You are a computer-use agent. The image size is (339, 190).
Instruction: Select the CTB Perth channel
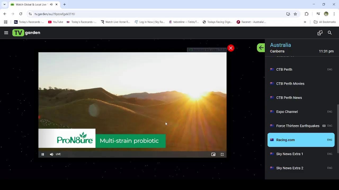(301, 69)
